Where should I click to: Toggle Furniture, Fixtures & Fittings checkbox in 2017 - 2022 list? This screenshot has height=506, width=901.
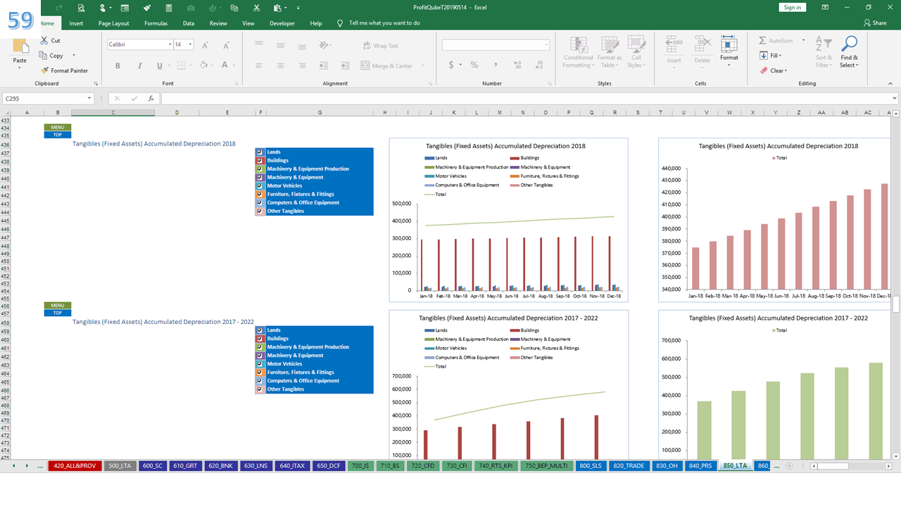(x=260, y=372)
